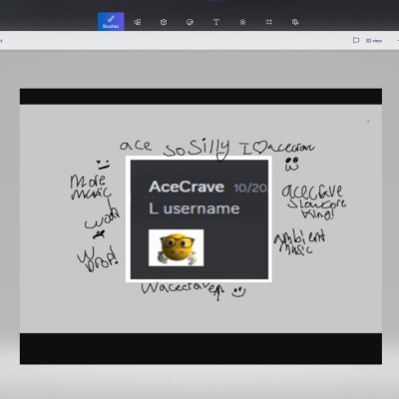The image size is (399, 399).
Task: Click the top black bar of canvas
Action: [200, 97]
